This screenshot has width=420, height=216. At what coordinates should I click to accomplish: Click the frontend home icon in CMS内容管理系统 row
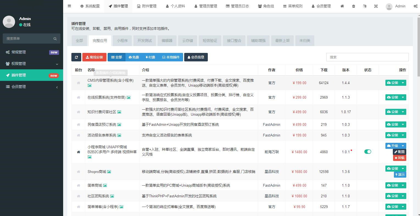click(79, 83)
